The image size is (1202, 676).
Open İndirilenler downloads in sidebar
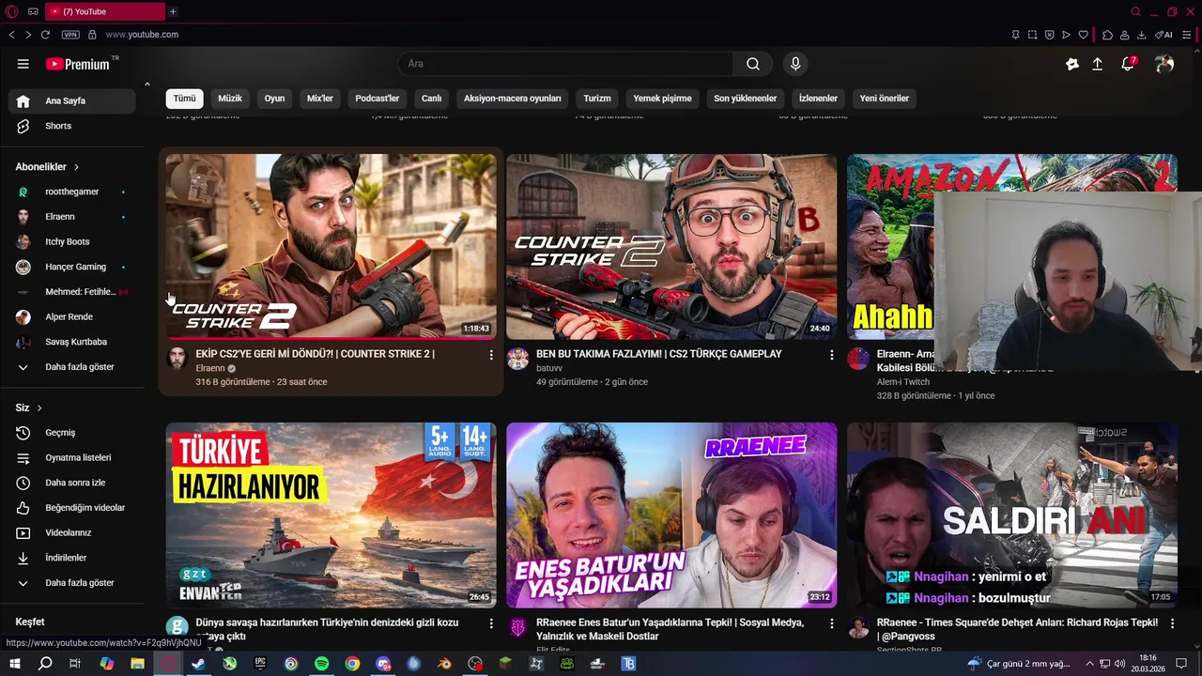(x=73, y=558)
